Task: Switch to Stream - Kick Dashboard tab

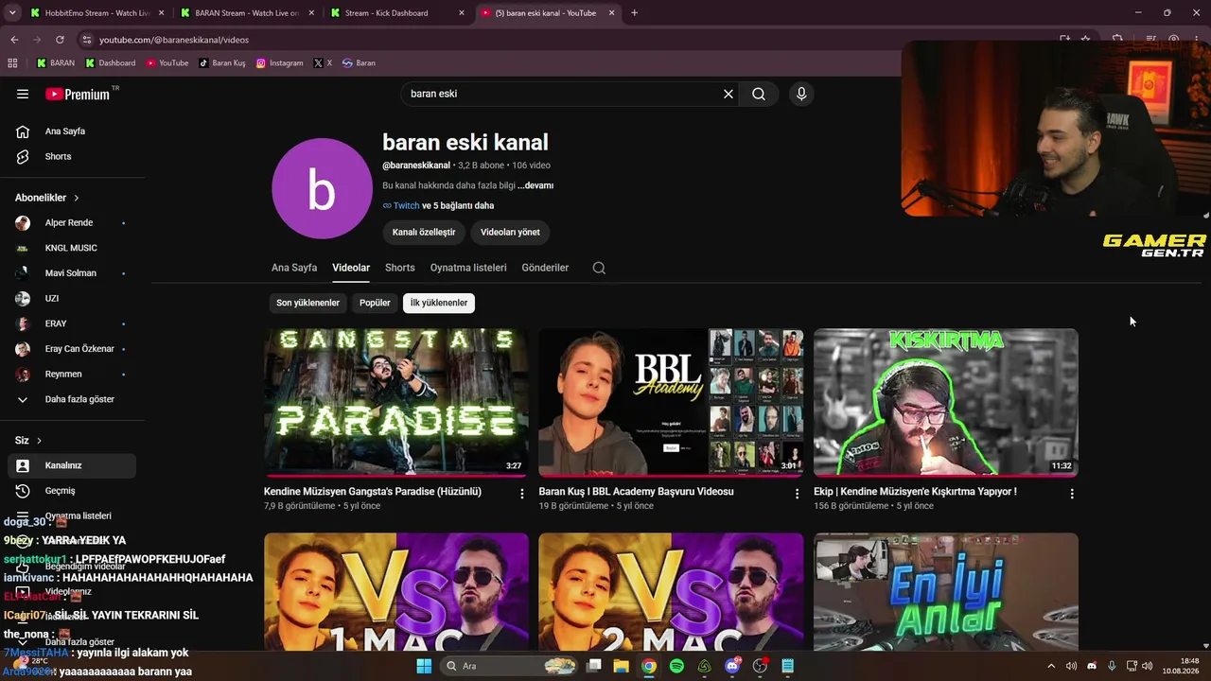Action: pos(398,13)
